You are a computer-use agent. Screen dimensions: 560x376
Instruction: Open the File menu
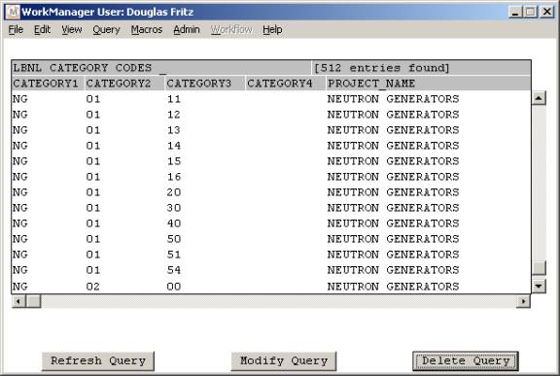(16, 29)
